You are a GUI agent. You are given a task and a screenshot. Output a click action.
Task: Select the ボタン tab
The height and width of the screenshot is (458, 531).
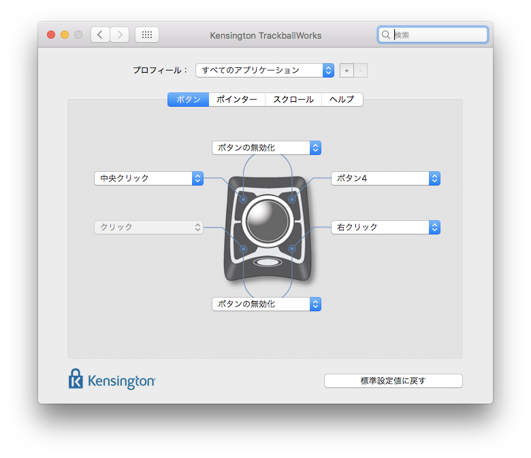click(x=189, y=99)
